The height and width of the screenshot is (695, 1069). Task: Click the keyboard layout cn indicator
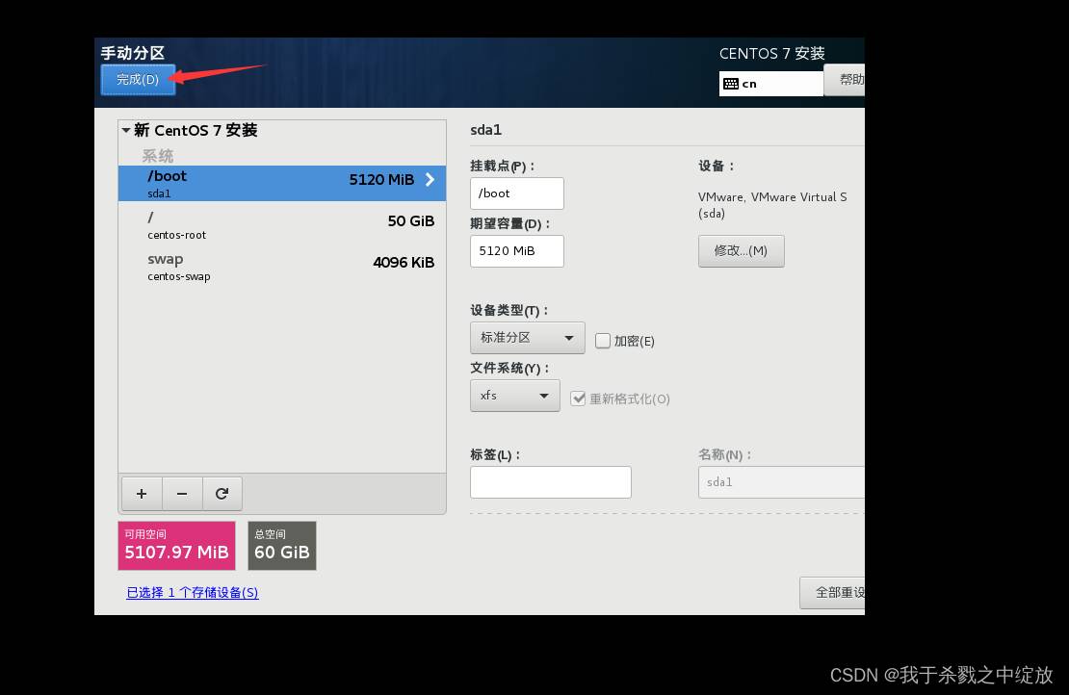[x=770, y=84]
